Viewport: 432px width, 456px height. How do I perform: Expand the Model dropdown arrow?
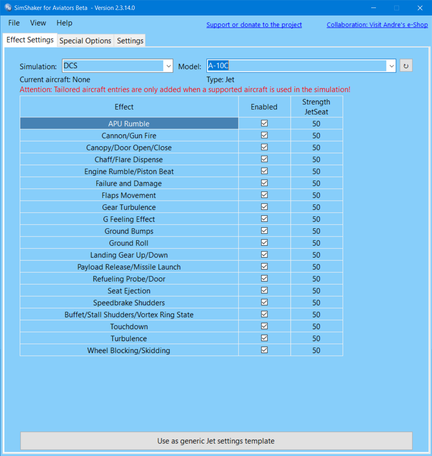tap(391, 66)
